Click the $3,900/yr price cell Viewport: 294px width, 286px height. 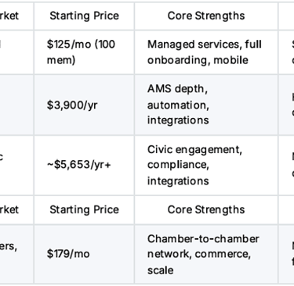[x=84, y=105]
